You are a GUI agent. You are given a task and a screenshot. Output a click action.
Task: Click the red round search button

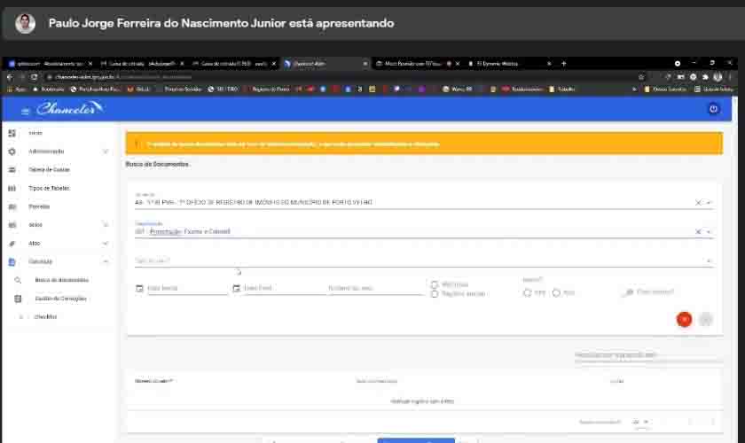pyautogui.click(x=684, y=320)
